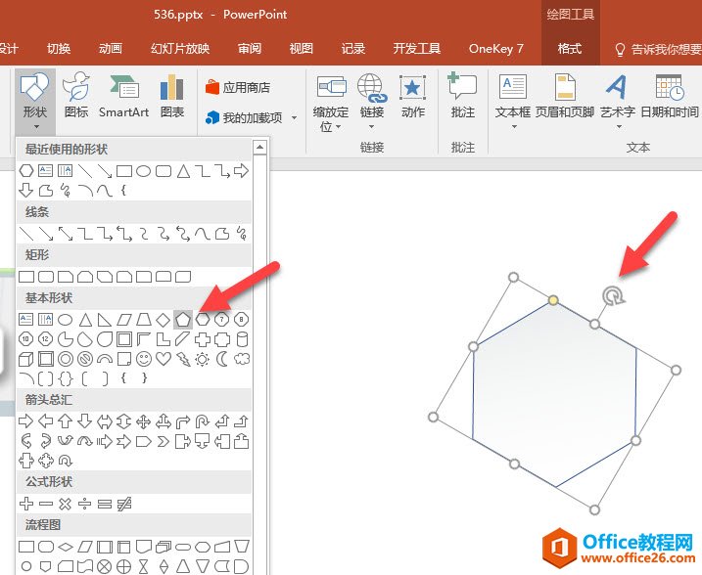This screenshot has height=575, width=702.
Task: Select cloud shape
Action: (242, 359)
